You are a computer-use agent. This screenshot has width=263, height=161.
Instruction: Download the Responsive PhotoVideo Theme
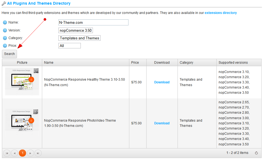162,123
